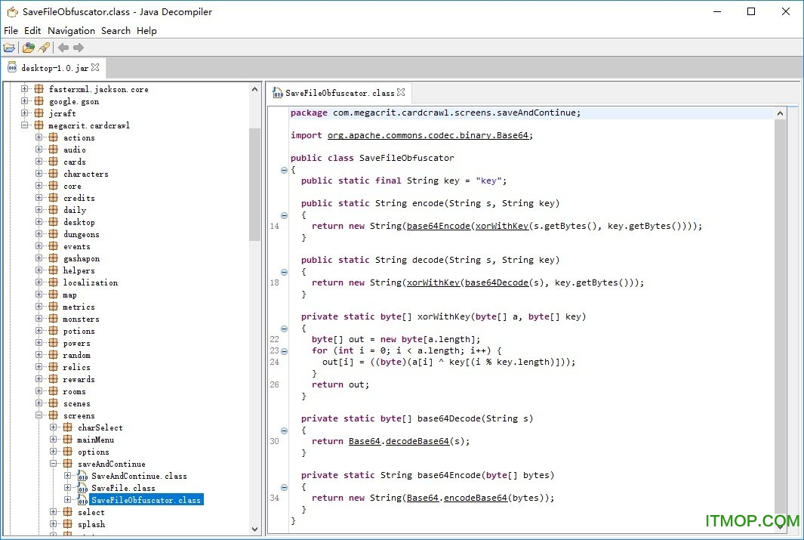
Task: Click the charSelect package icon
Action: click(x=68, y=427)
